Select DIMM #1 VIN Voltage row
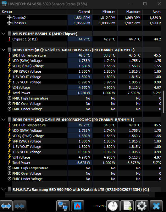The image size is (166, 212). 84,88
